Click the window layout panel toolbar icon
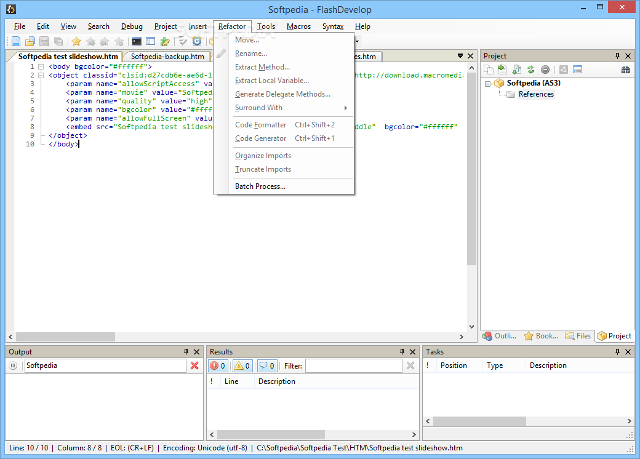640x459 pixels. click(x=151, y=41)
